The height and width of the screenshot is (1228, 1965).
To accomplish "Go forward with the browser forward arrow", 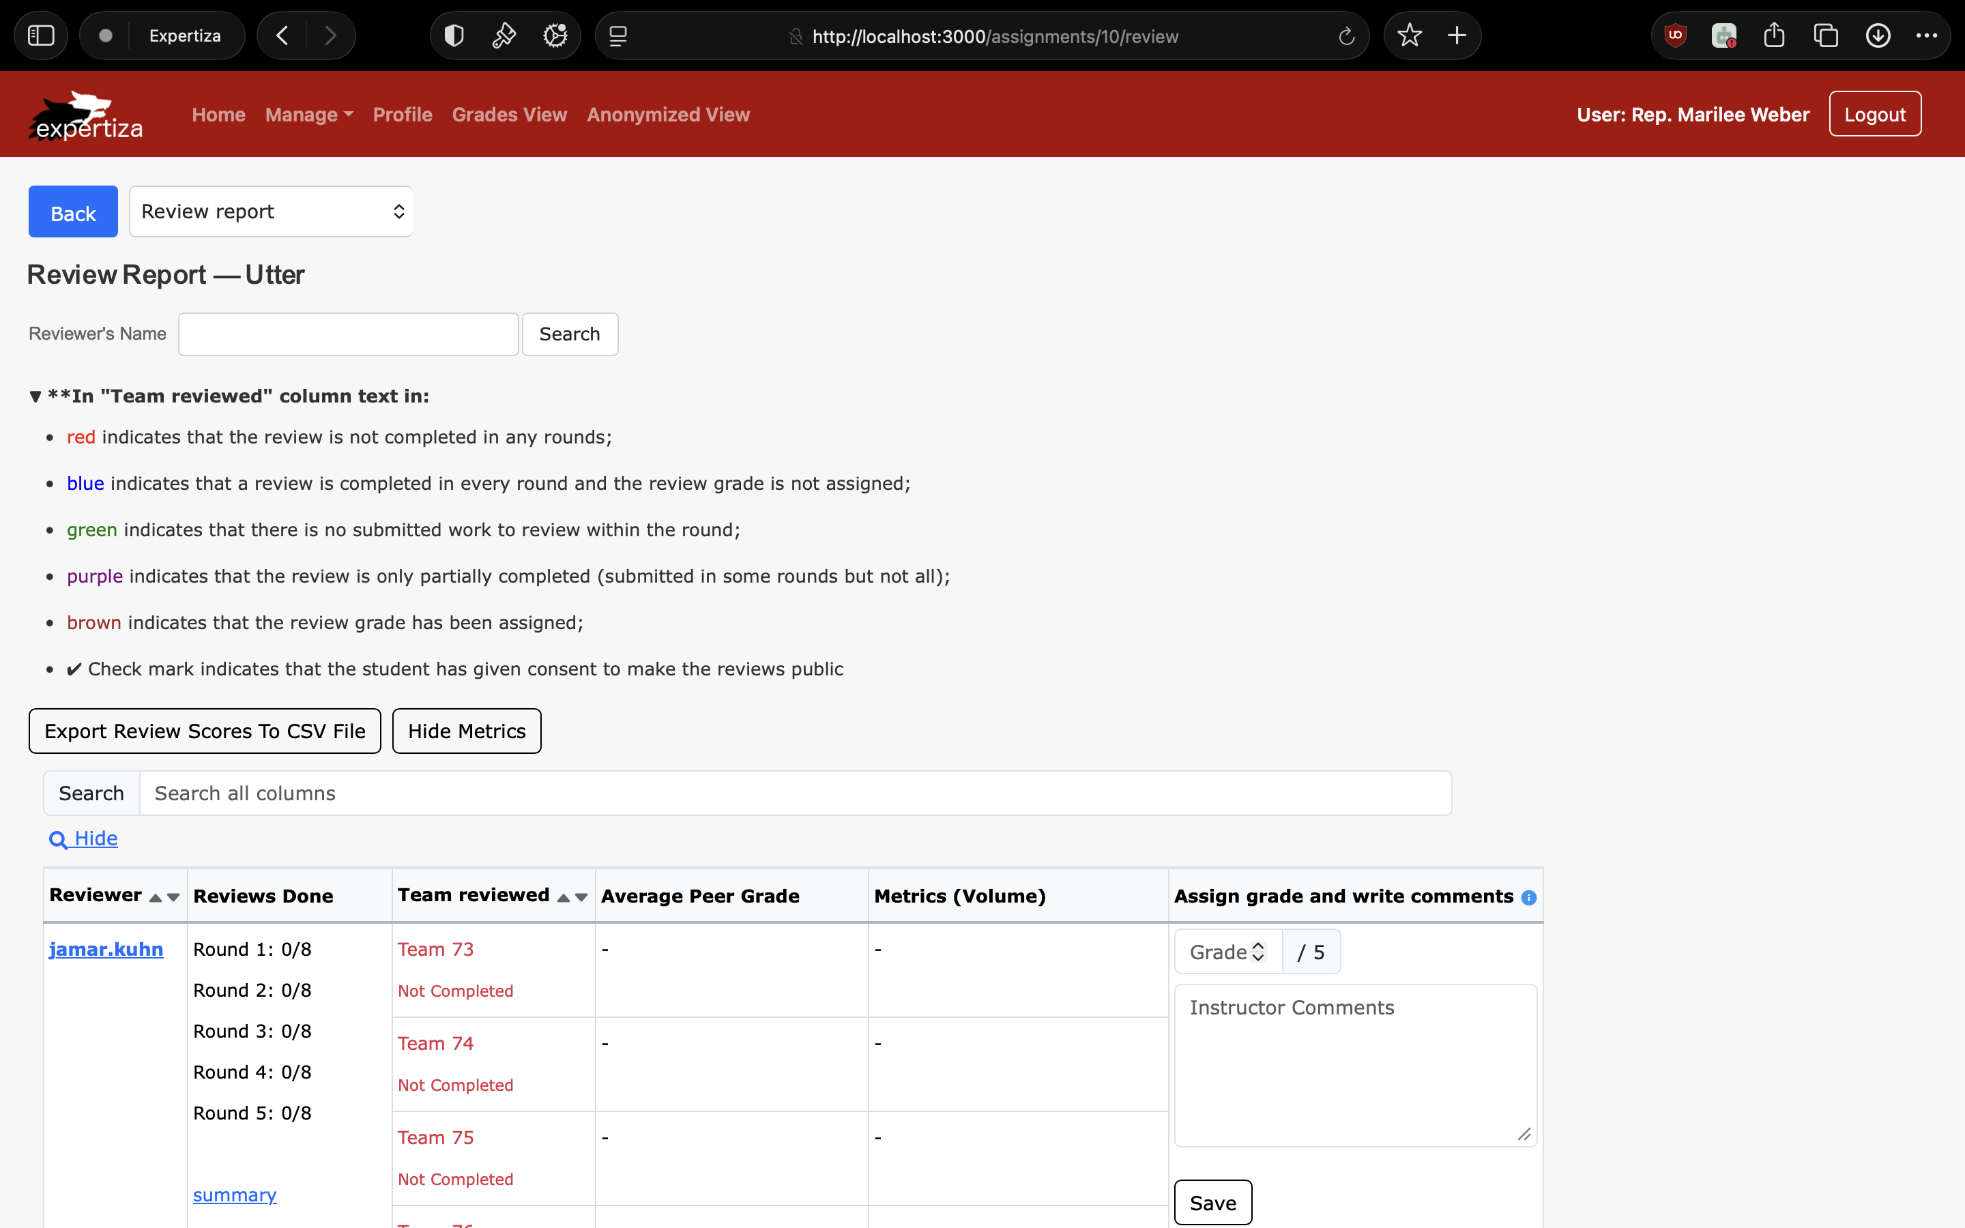I will 330,35.
